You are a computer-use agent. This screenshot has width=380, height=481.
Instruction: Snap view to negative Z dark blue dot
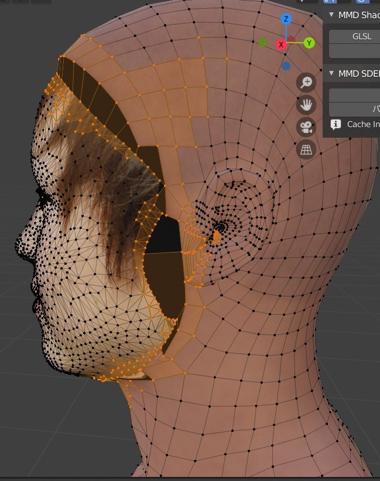pos(286,66)
